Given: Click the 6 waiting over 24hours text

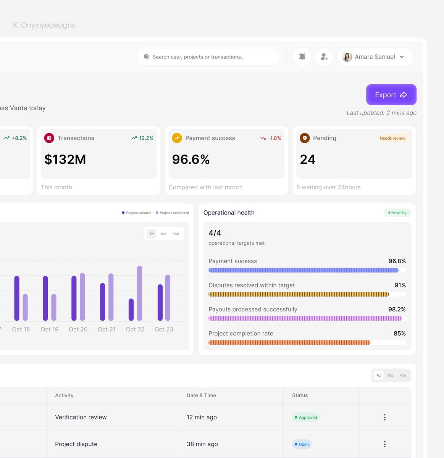Looking at the screenshot, I should tap(328, 187).
